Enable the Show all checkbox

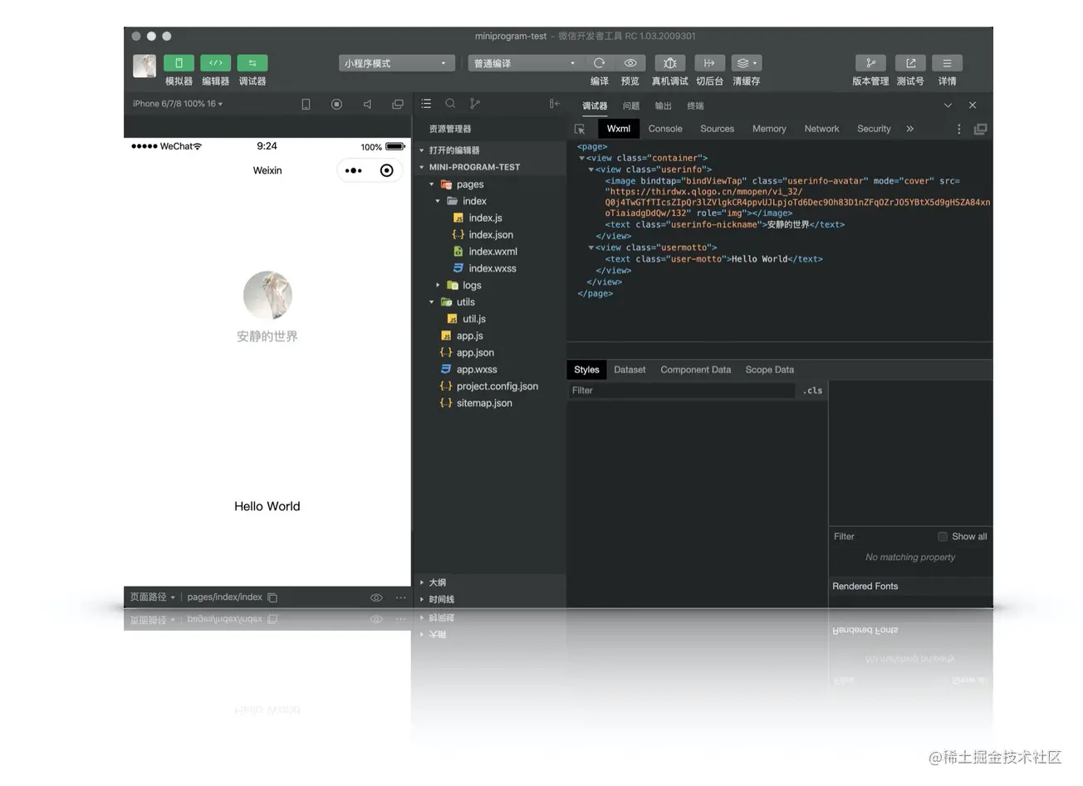pos(942,537)
